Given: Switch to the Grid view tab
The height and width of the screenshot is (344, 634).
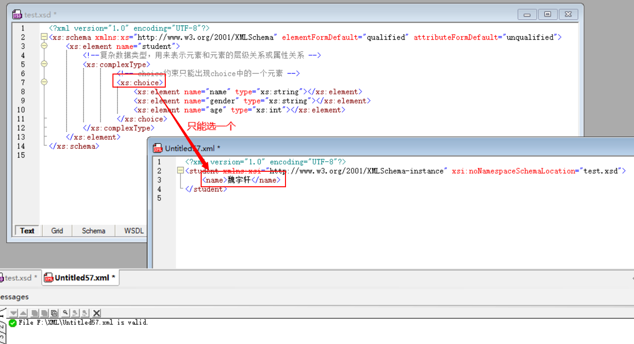Looking at the screenshot, I should tap(57, 231).
